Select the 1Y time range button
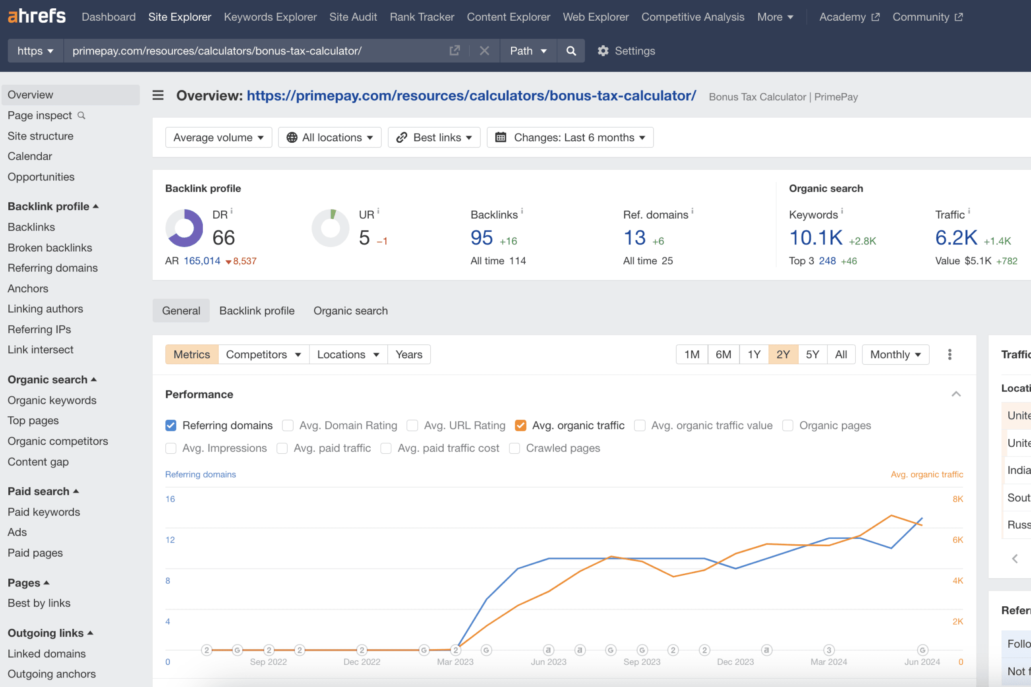The height and width of the screenshot is (687, 1031). click(754, 354)
